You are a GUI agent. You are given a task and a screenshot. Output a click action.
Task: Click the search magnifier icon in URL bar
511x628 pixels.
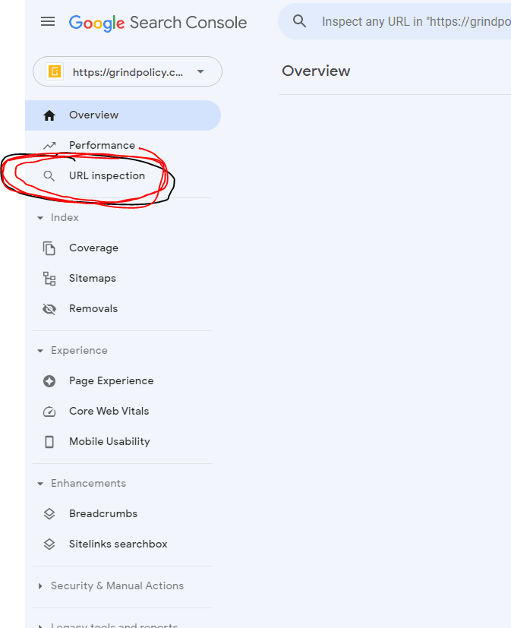(x=300, y=21)
